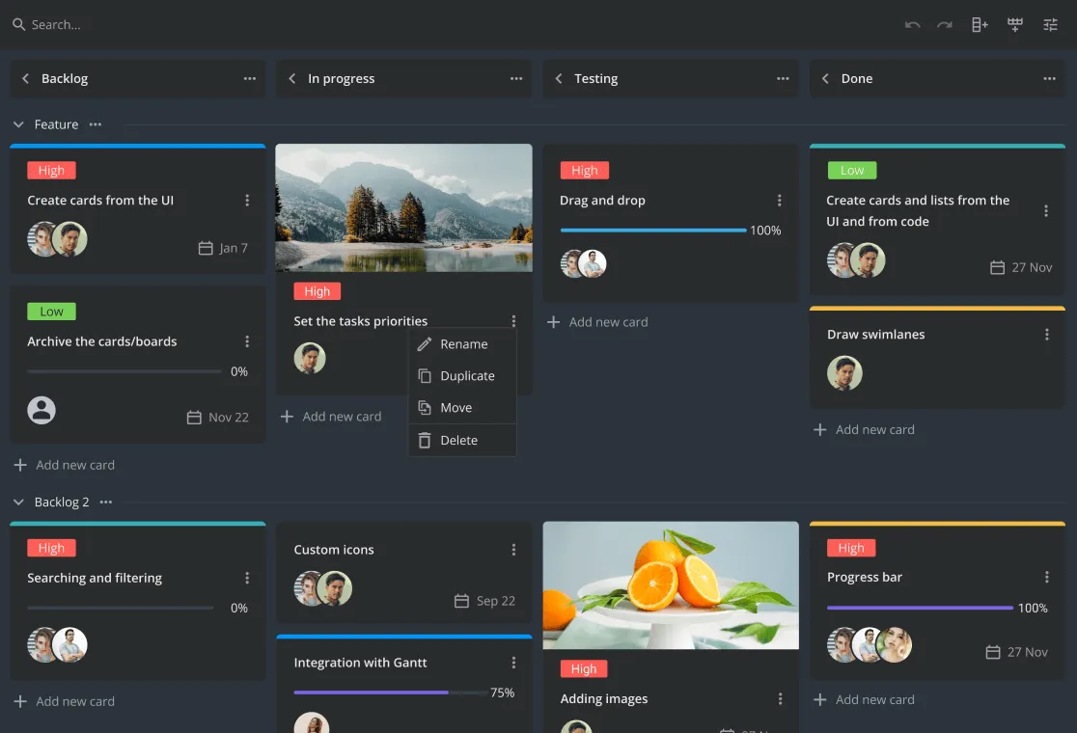The image size is (1077, 733).
Task: Add new card below Draw swimlanes
Action: coord(864,429)
